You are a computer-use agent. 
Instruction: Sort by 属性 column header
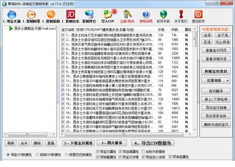tap(188, 30)
